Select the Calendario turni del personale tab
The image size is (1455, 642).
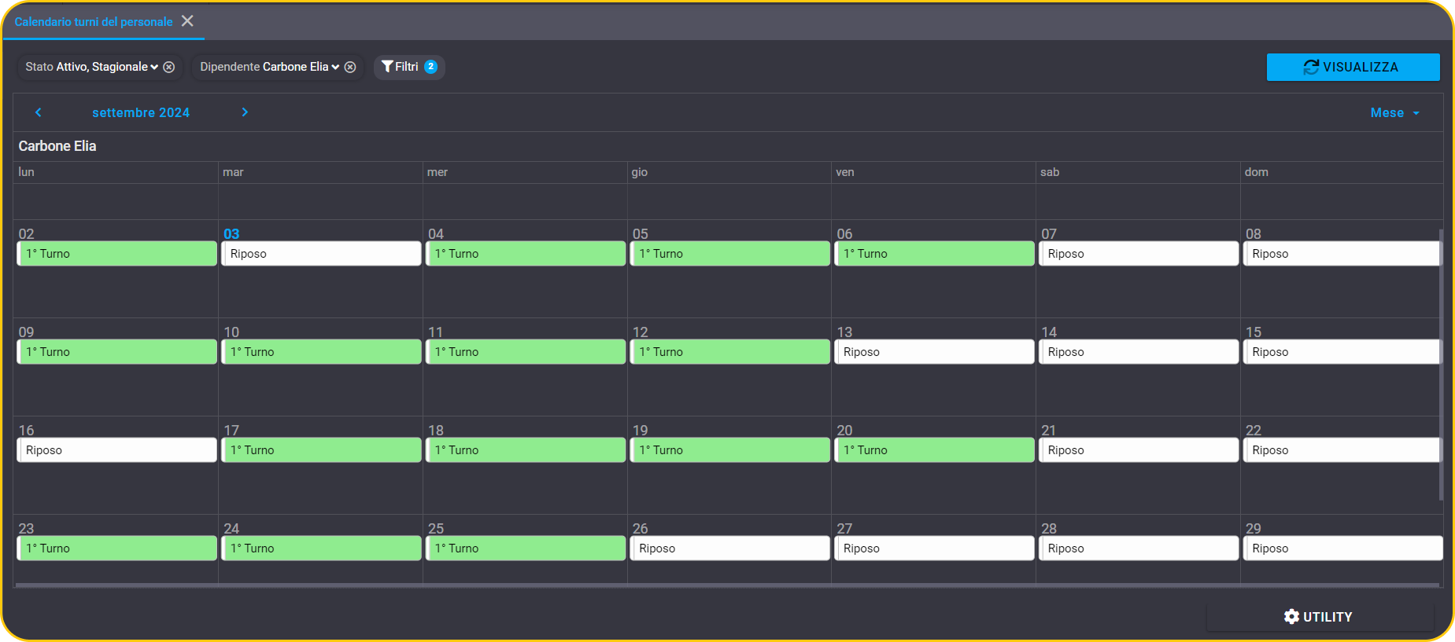[x=94, y=21]
